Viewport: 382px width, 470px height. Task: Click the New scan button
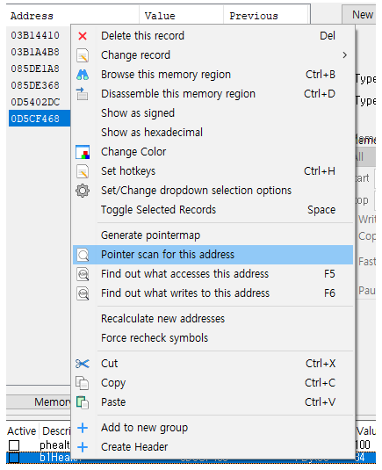pyautogui.click(x=359, y=15)
